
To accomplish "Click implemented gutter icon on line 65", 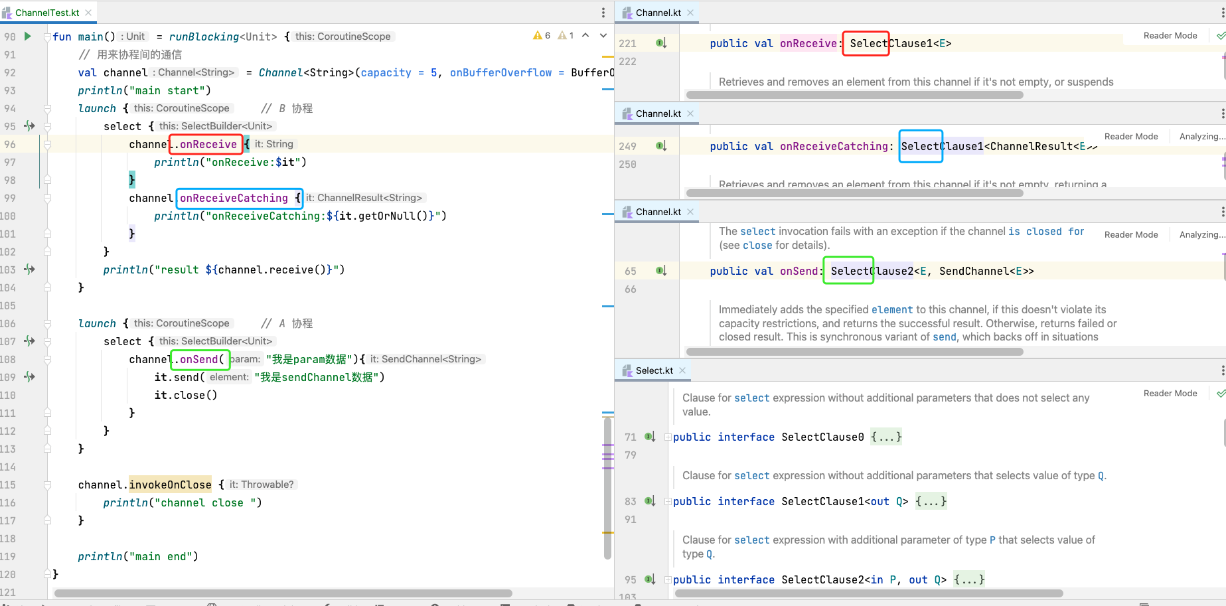I will 661,271.
